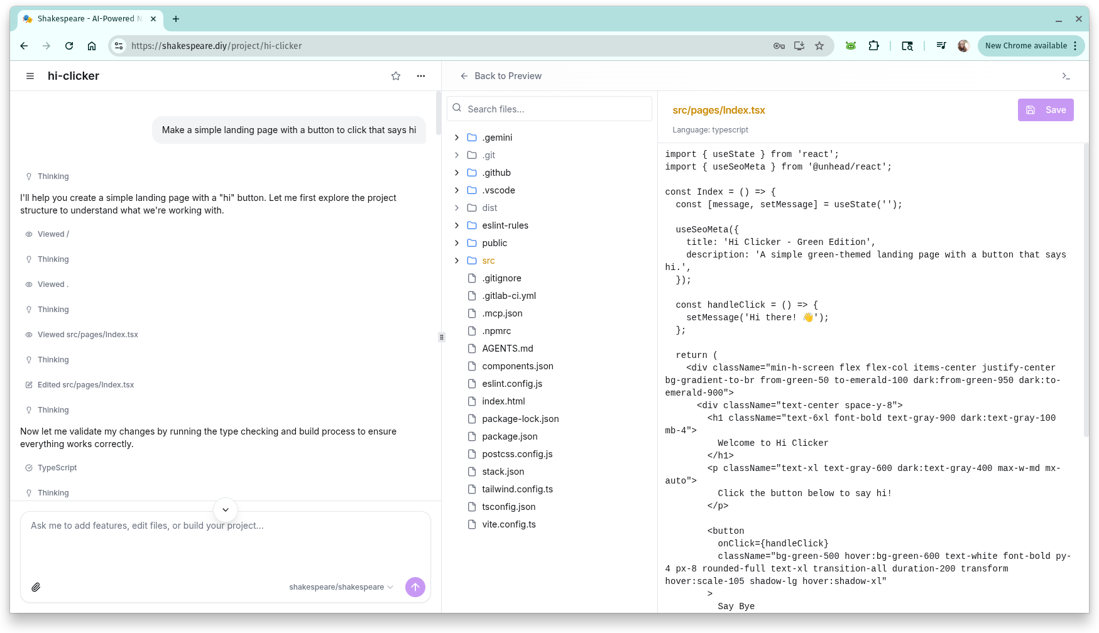Attach a file using the paperclip icon
The image size is (1099, 633).
click(x=36, y=587)
